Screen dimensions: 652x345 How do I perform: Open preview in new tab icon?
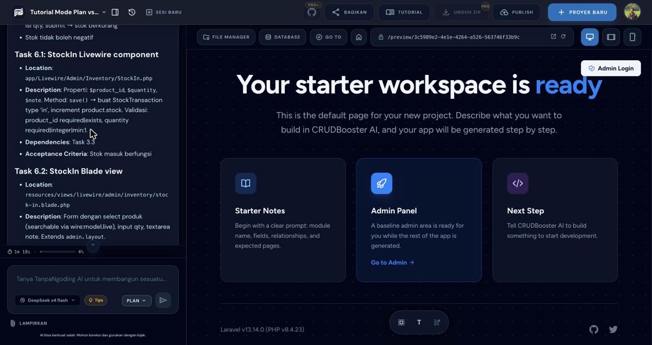point(553,36)
